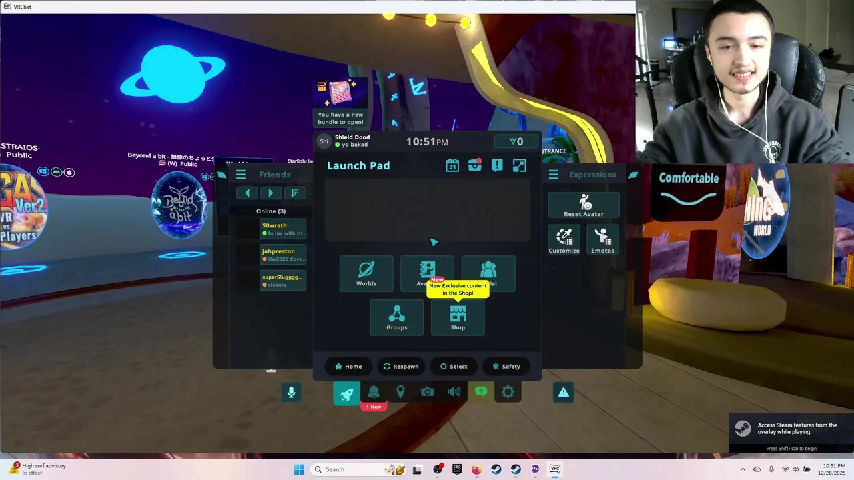
Task: Open the Windows Start menu
Action: tap(299, 469)
